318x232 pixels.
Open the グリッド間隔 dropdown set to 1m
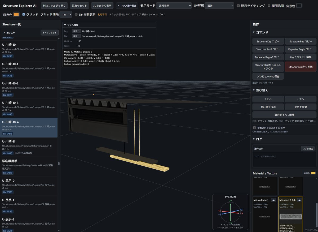66,15
